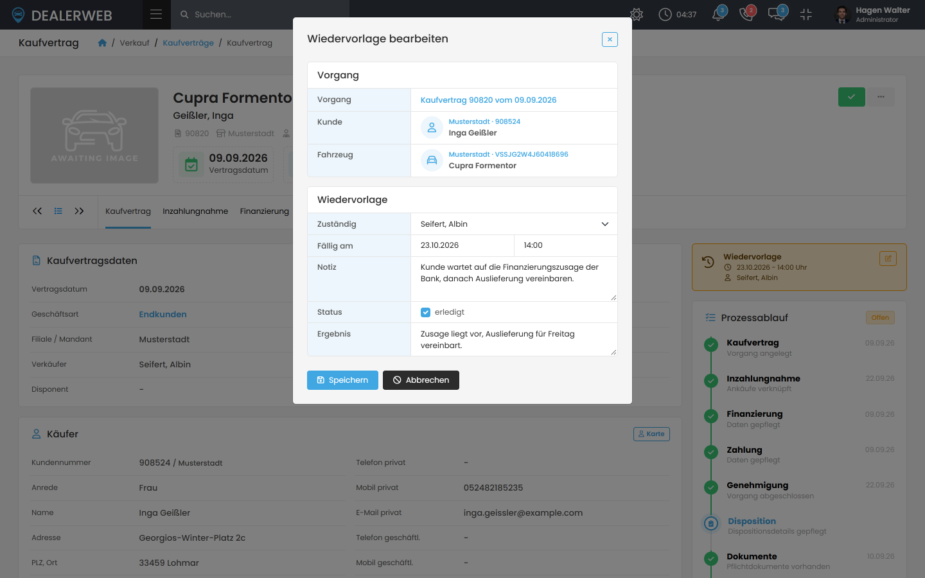Click the Endkunden link
This screenshot has height=578, width=925.
(163, 314)
